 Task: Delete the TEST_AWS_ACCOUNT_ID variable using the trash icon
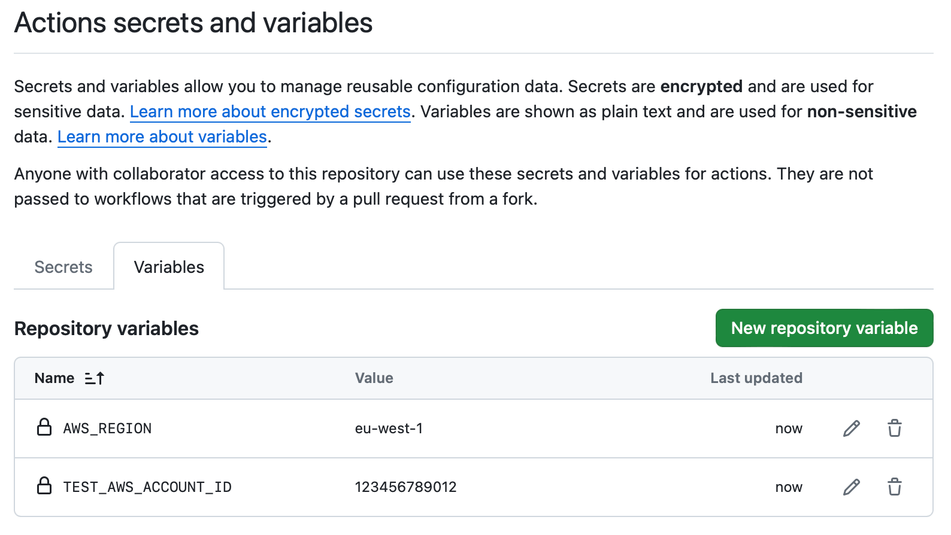895,487
